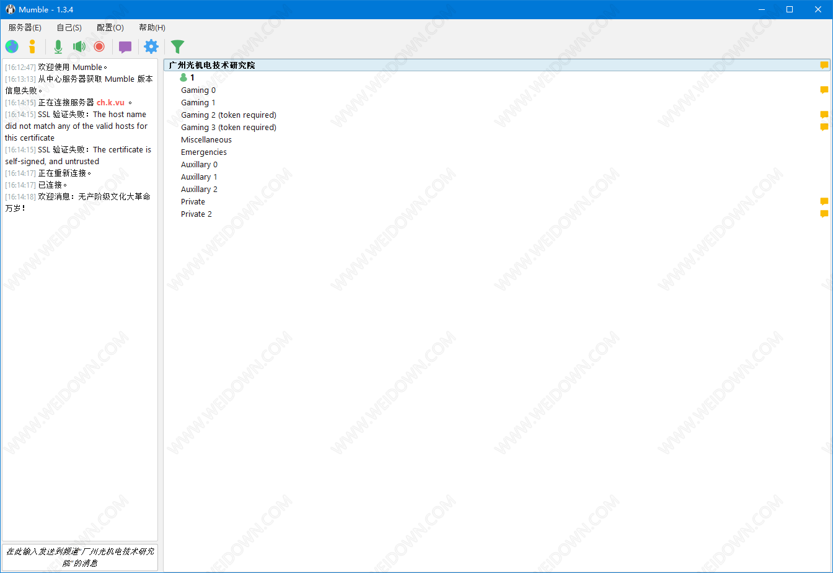The height and width of the screenshot is (573, 833).
Task: Deafen using the speaker icon
Action: point(79,46)
